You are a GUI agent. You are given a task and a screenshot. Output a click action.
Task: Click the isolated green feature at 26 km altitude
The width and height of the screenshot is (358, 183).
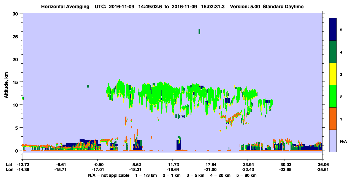(199, 32)
